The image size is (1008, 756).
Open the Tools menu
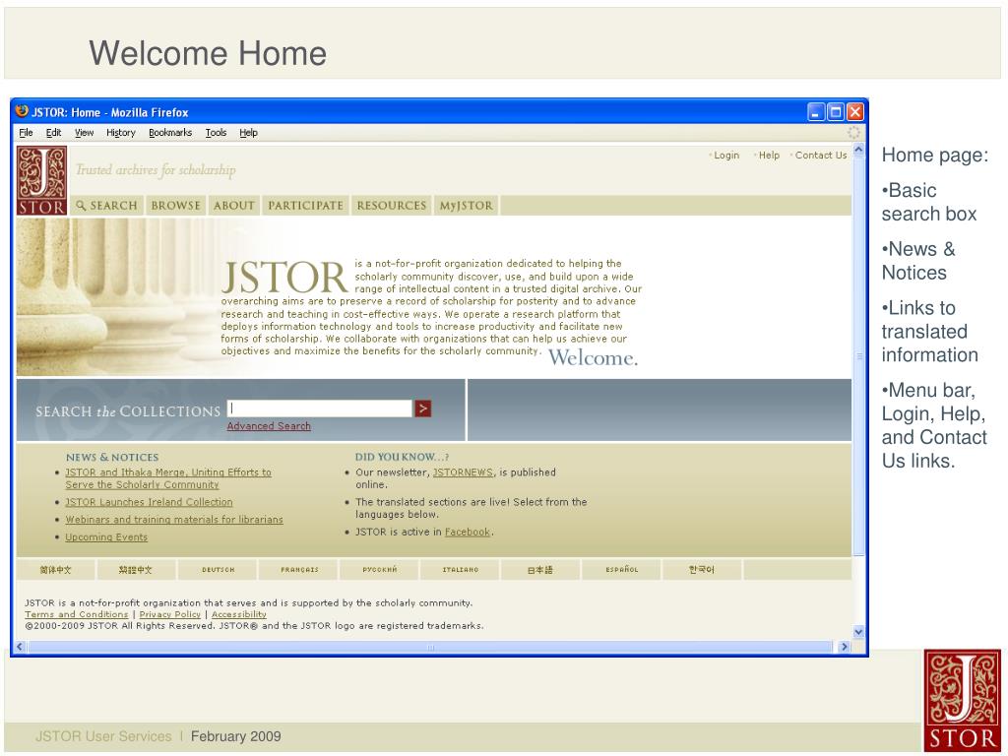click(216, 133)
